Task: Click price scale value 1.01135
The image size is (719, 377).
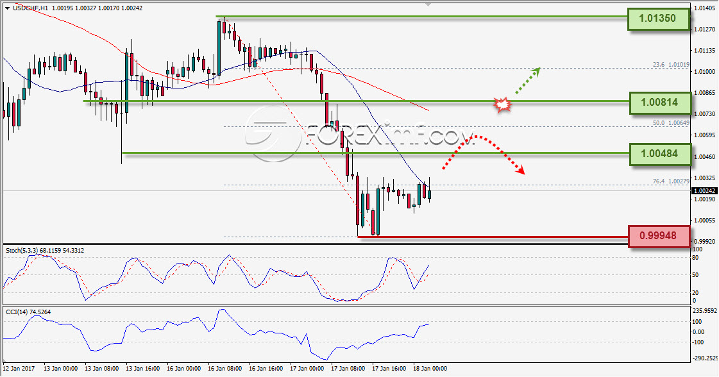Action: (x=704, y=51)
